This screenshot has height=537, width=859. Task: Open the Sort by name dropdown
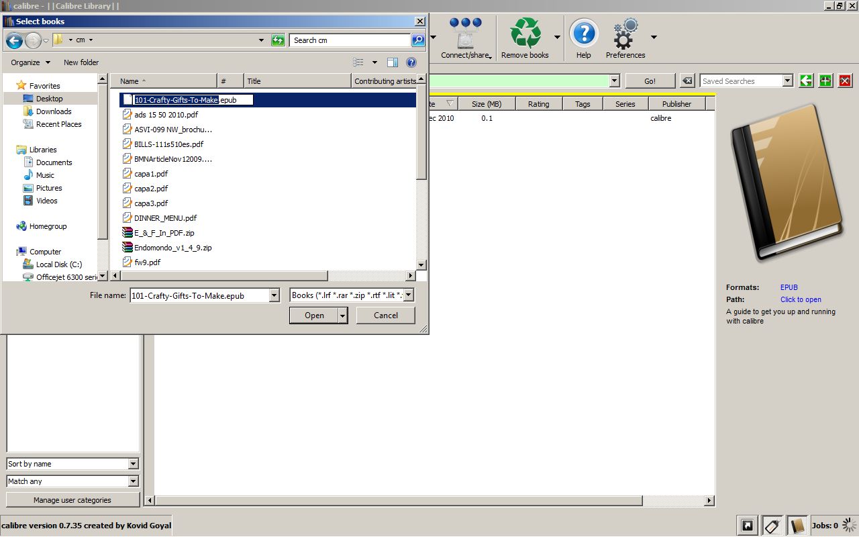pos(133,464)
